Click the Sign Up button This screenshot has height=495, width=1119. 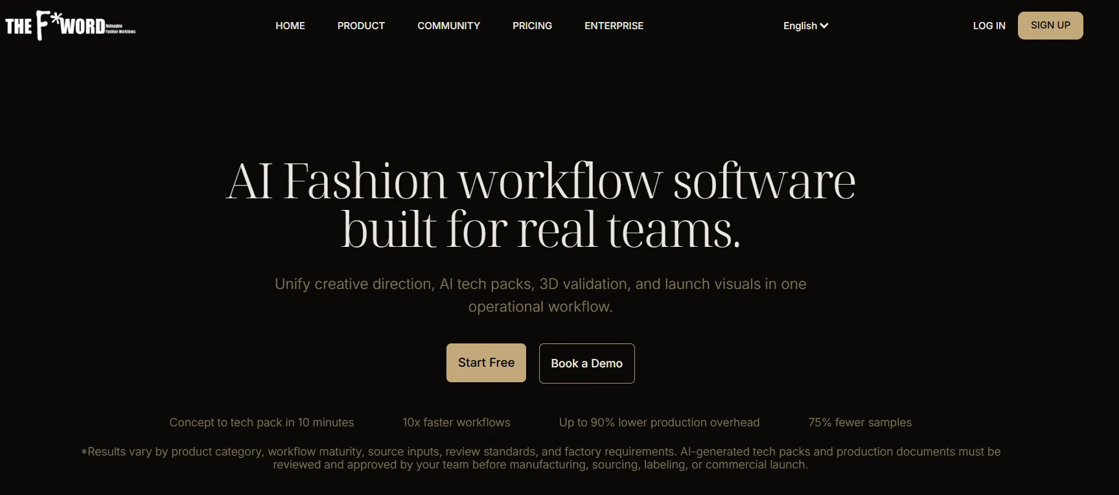click(1050, 25)
